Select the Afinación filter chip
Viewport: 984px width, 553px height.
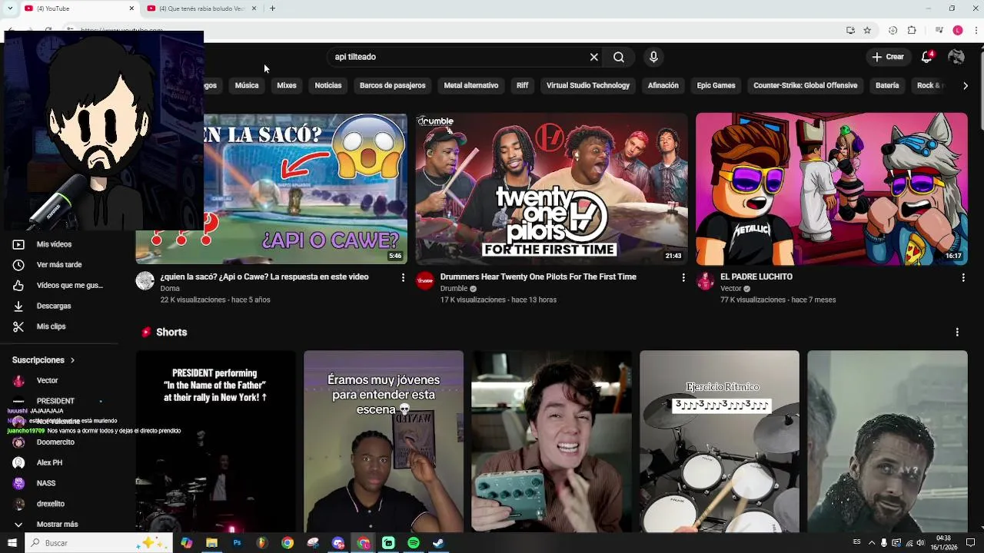point(663,85)
